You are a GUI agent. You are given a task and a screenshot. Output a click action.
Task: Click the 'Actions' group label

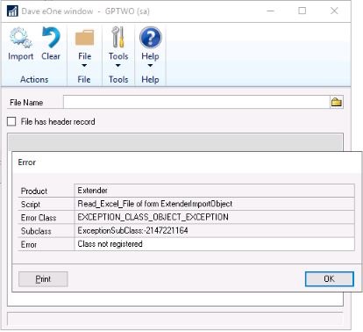pyautogui.click(x=34, y=79)
